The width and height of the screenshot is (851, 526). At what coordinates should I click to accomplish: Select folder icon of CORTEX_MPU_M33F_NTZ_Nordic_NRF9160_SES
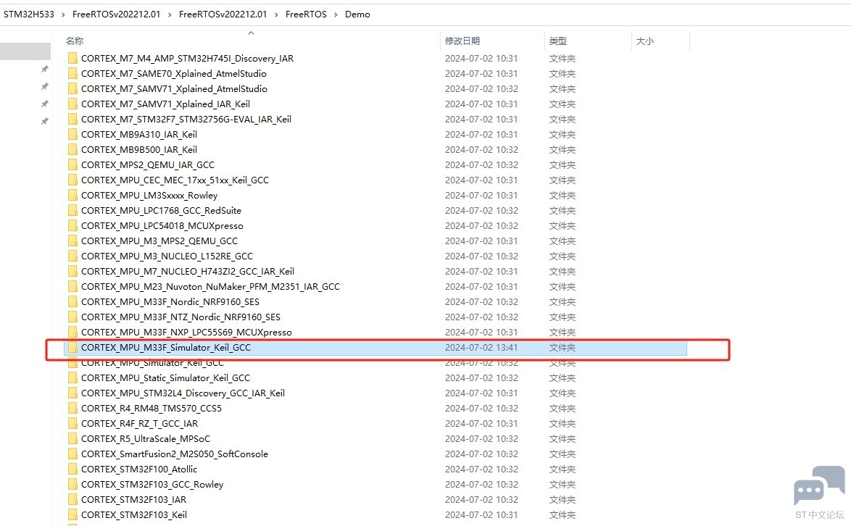pos(72,317)
